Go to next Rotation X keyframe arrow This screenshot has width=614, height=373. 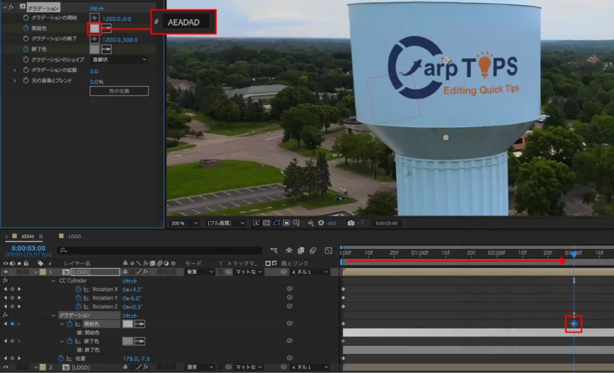19,289
